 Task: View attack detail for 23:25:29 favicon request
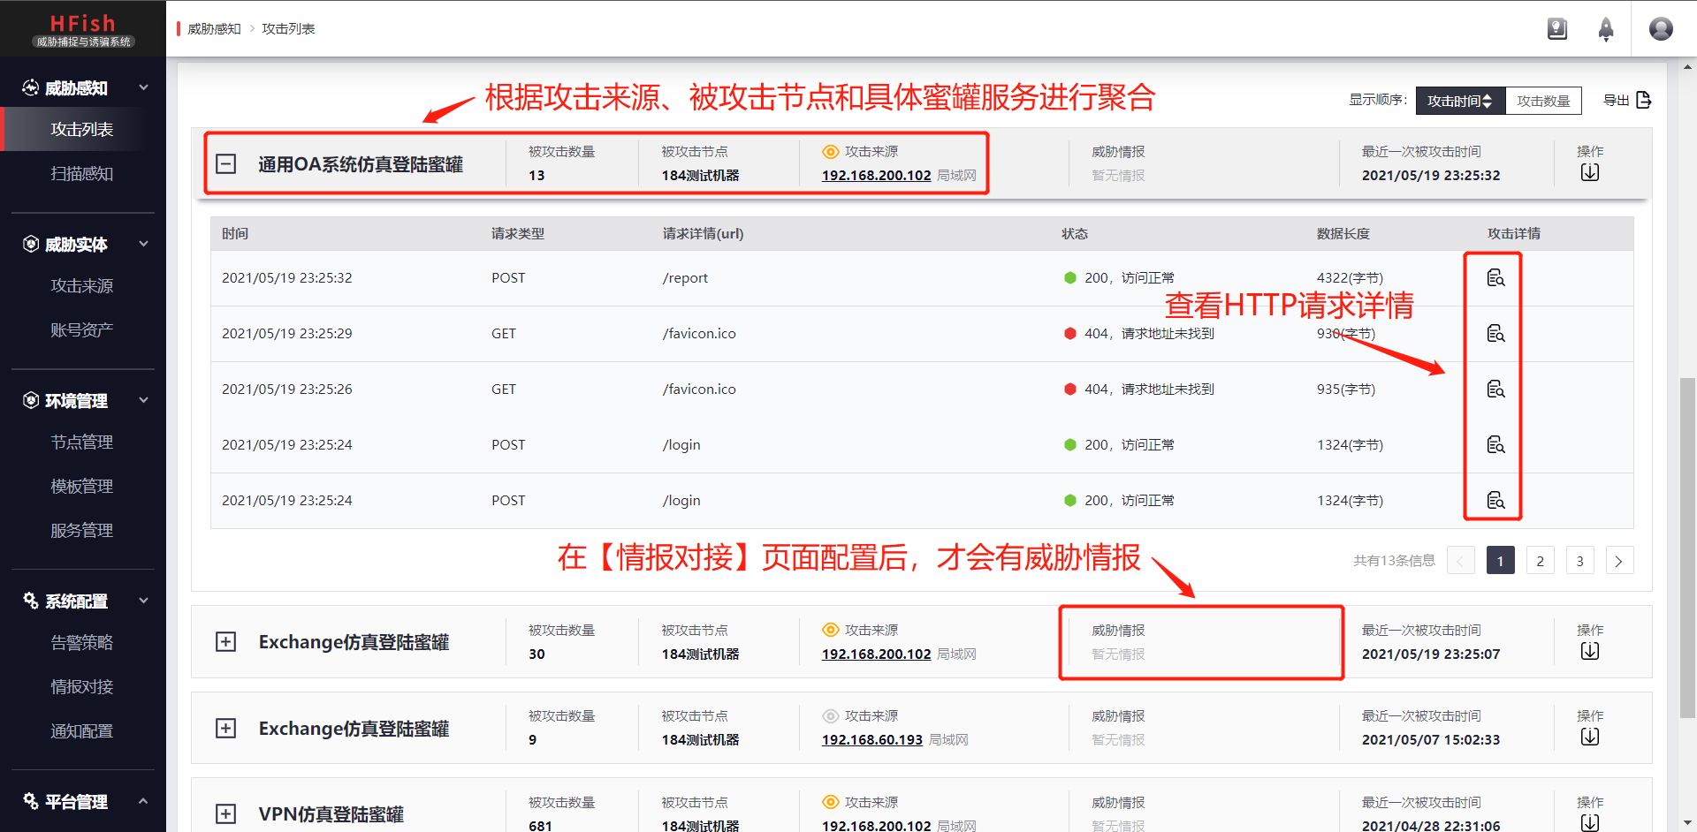click(1495, 334)
